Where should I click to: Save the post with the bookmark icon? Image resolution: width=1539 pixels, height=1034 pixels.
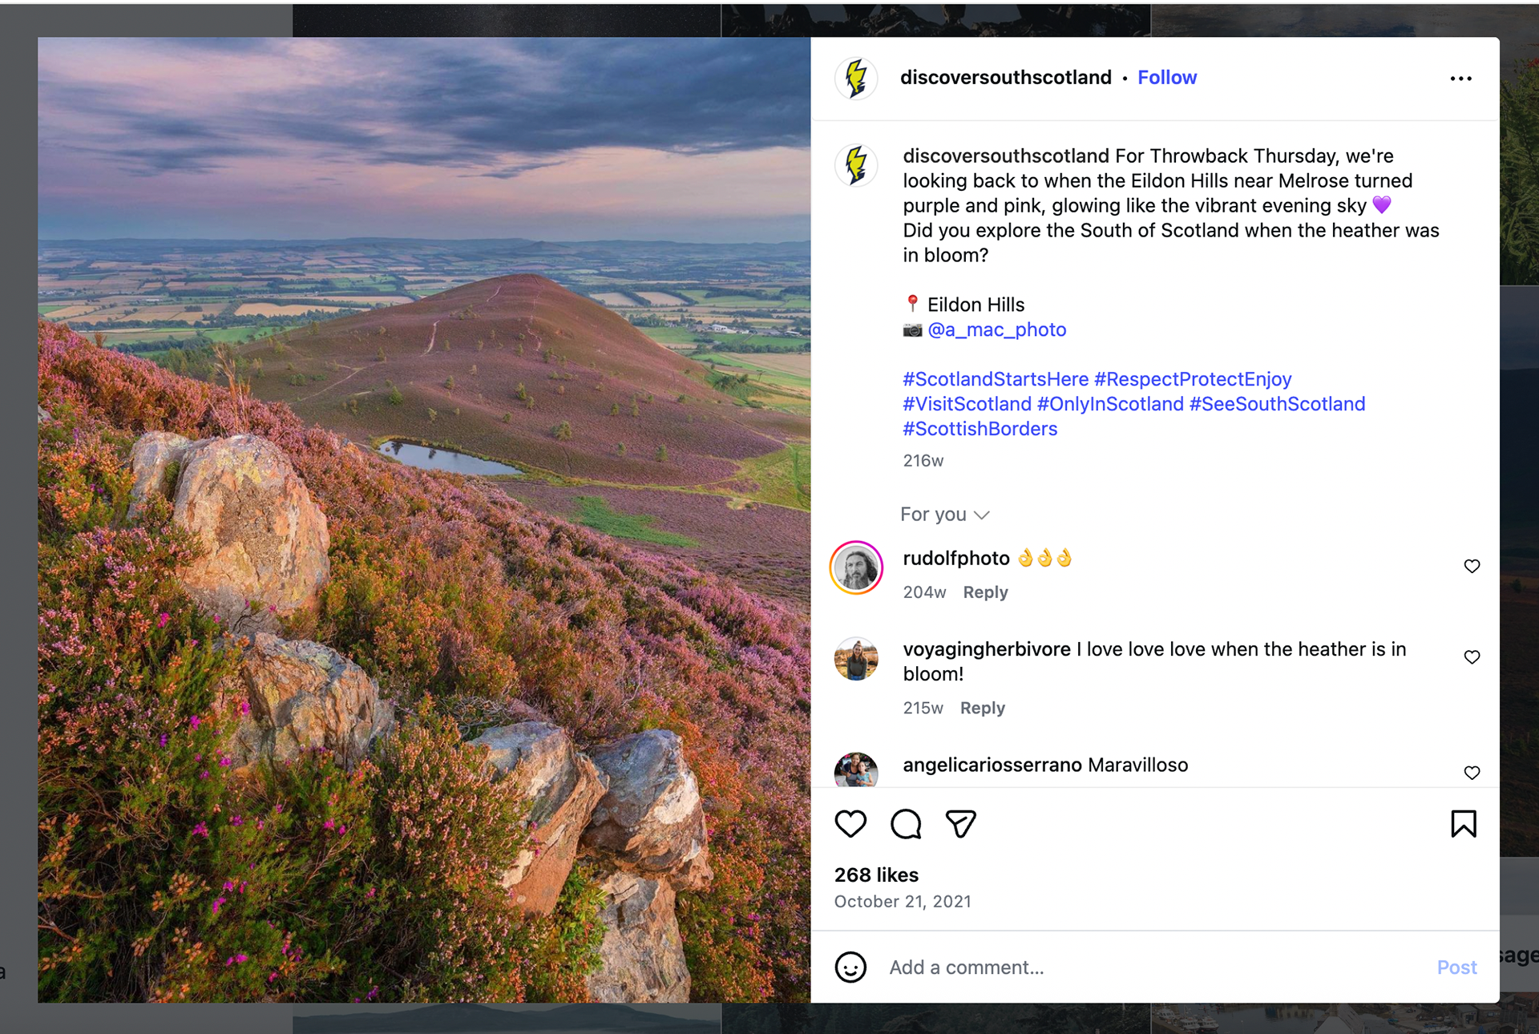click(x=1463, y=824)
